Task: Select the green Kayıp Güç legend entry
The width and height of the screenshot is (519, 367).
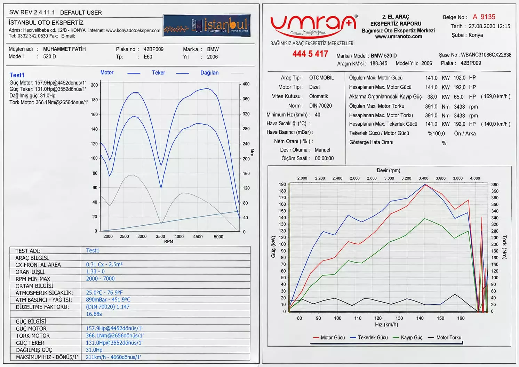Action: tap(407, 337)
